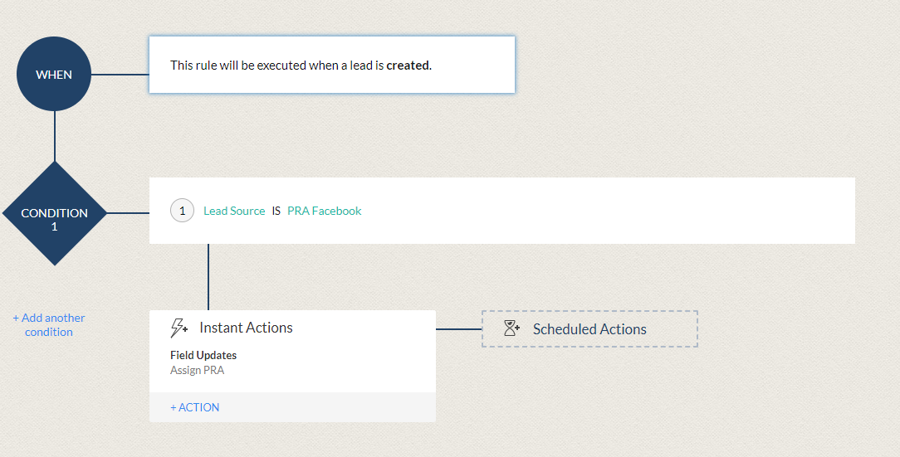Click the Scheduled Actions hourglass icon
Image resolution: width=900 pixels, height=457 pixels.
click(511, 328)
